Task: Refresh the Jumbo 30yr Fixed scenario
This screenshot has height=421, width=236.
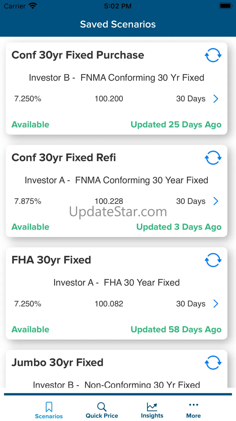Action: 213,363
